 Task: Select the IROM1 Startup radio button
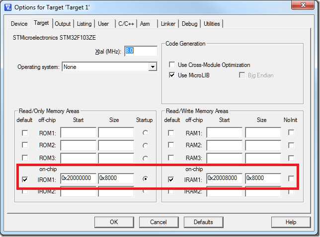[x=145, y=179]
